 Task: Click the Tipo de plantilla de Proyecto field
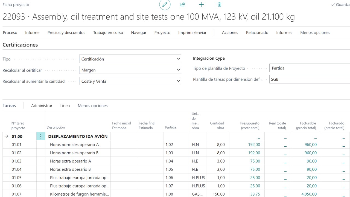(x=309, y=68)
